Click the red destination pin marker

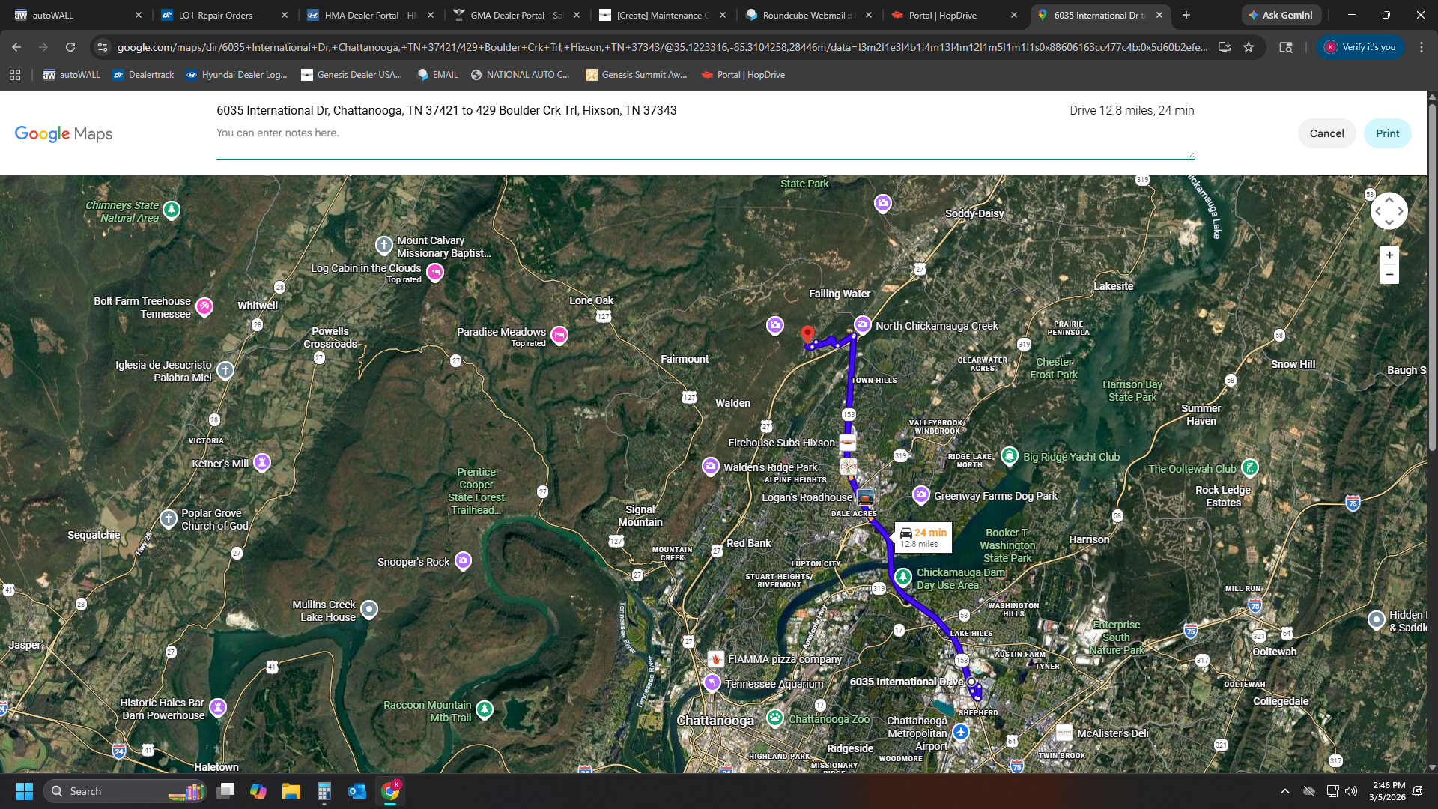click(x=807, y=333)
